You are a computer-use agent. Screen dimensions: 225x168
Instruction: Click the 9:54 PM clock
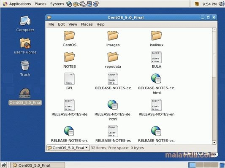209,4
